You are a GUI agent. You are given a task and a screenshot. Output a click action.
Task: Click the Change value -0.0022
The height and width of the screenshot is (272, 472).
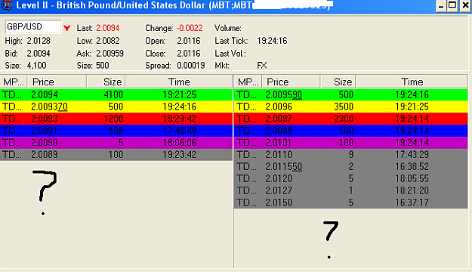[x=190, y=28]
